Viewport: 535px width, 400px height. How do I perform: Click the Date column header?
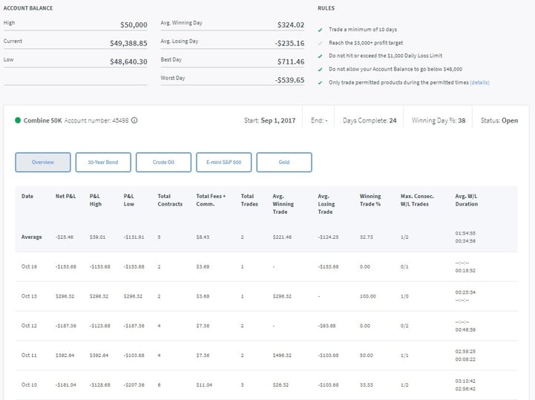pos(27,197)
